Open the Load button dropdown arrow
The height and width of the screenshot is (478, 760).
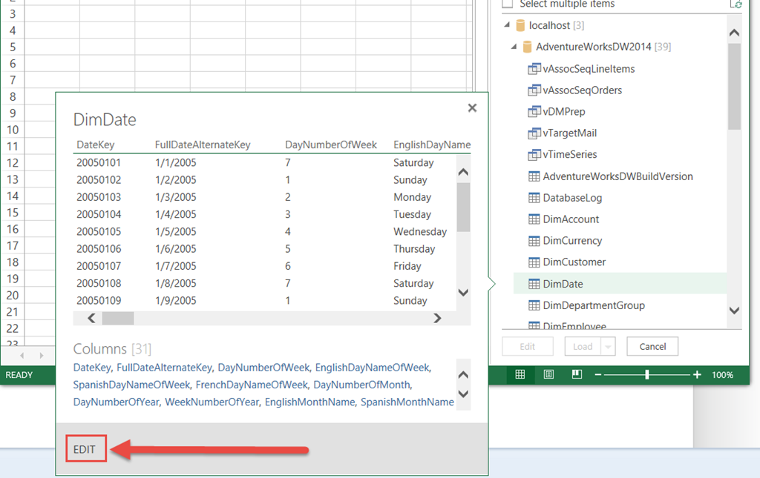[x=609, y=346]
